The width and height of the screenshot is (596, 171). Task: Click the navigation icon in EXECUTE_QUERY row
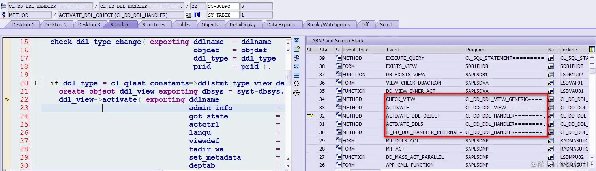click(551, 58)
